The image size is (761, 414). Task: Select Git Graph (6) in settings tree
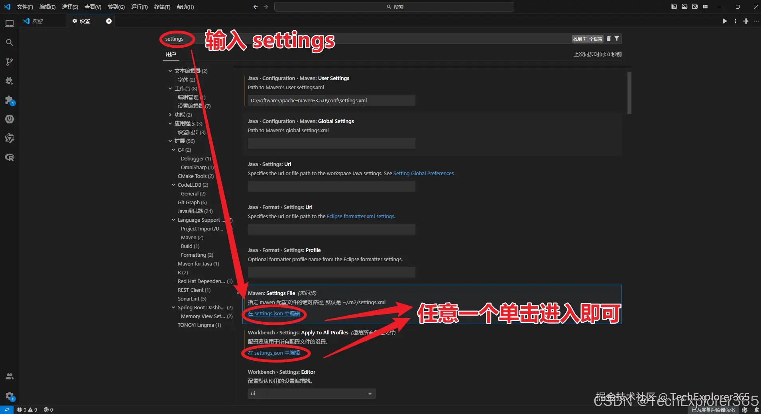[192, 202]
